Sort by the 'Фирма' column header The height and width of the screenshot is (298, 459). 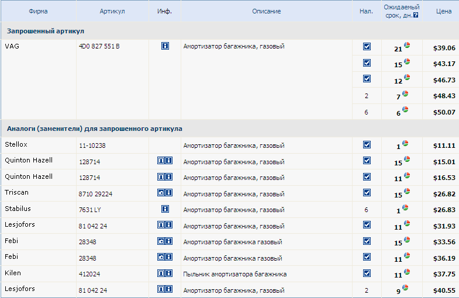click(38, 11)
